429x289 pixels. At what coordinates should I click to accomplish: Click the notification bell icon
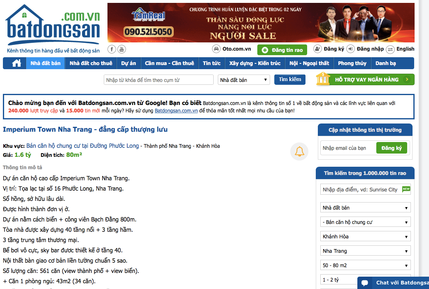tap(299, 151)
